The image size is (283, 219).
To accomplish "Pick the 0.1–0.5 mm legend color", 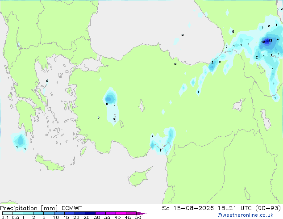I will [x=8, y=213].
